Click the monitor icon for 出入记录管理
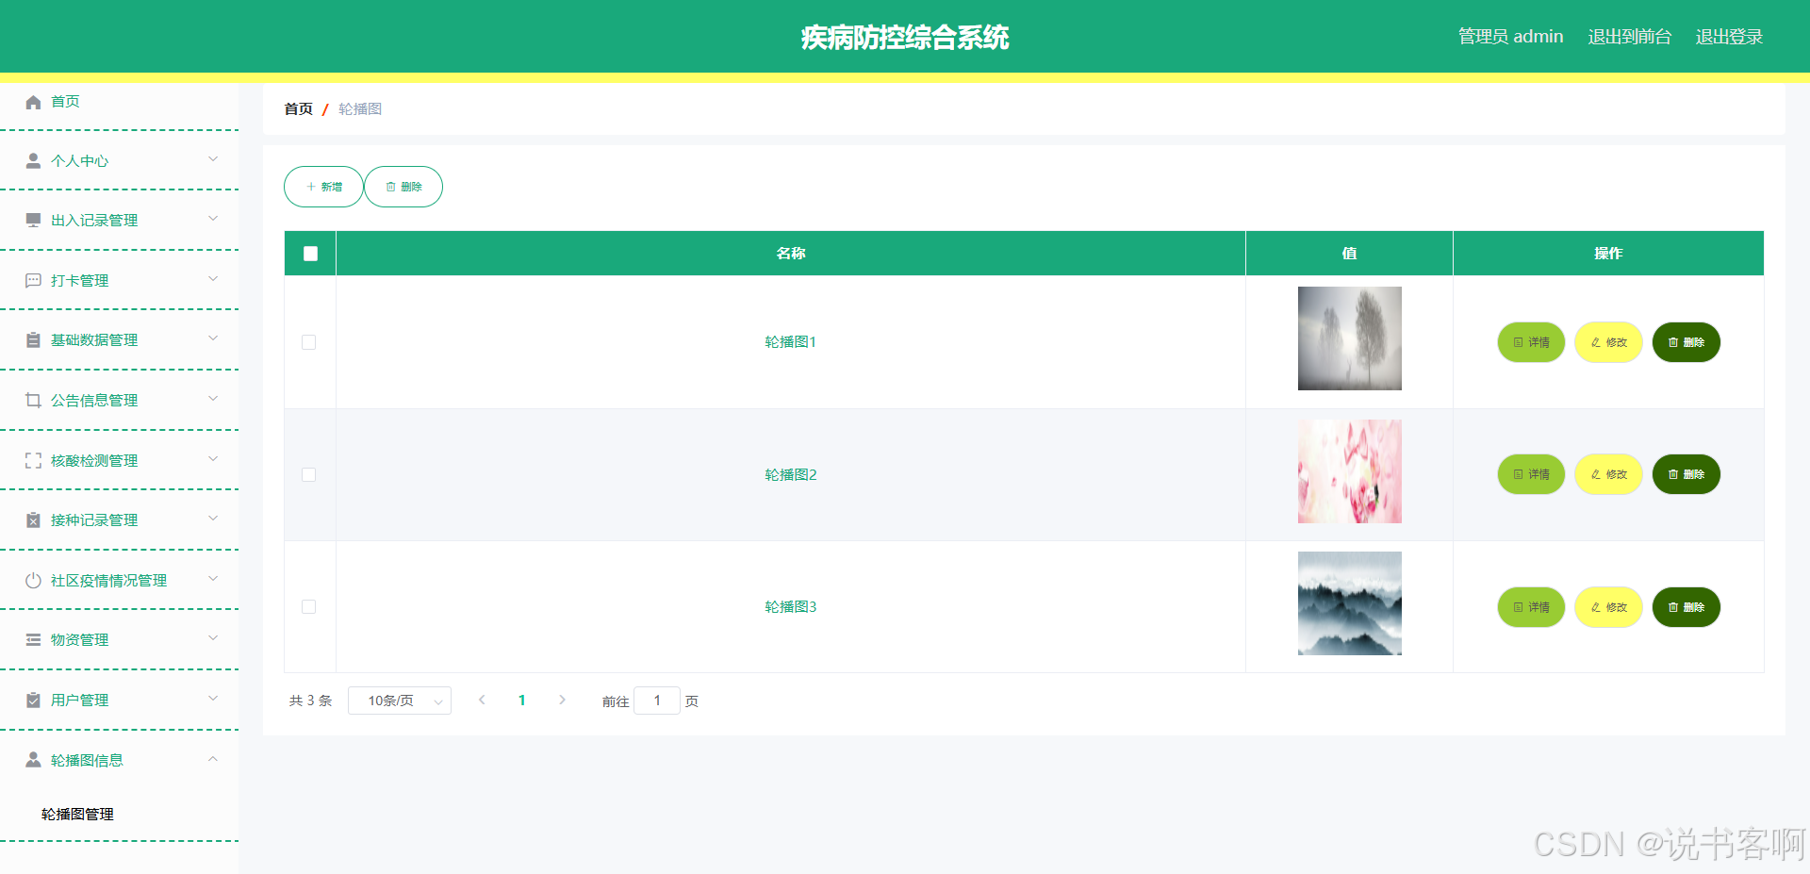The width and height of the screenshot is (1810, 874). coord(33,221)
